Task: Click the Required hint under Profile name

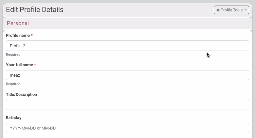Action: 13,54
